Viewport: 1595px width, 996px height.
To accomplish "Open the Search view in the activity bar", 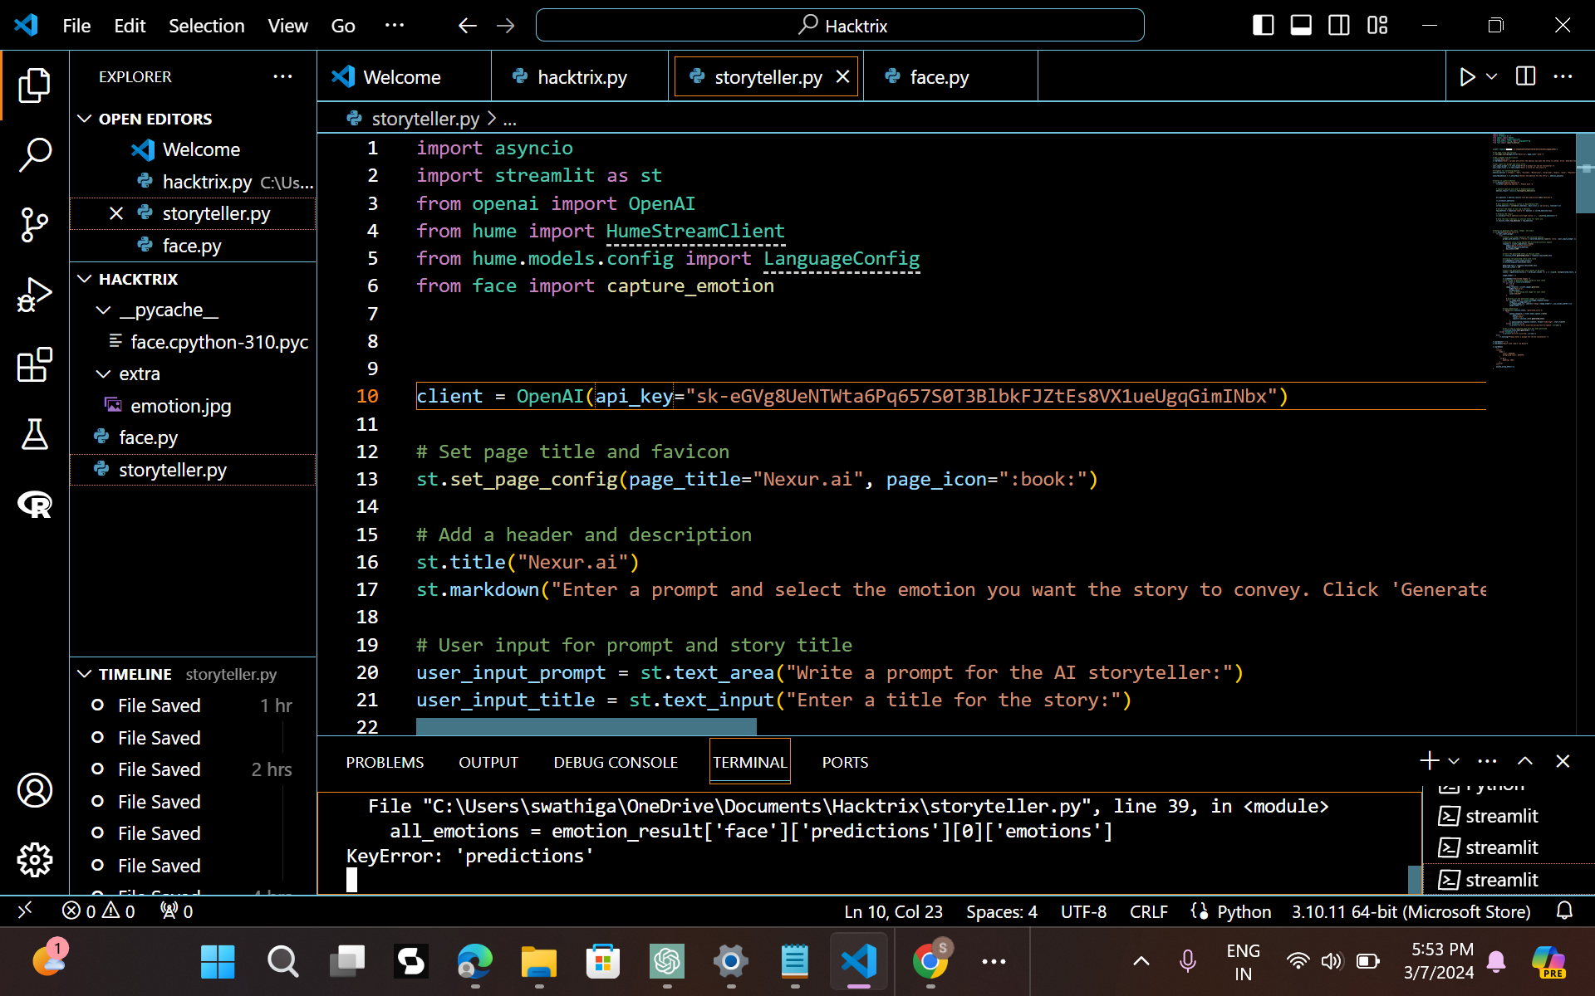I will coord(34,154).
